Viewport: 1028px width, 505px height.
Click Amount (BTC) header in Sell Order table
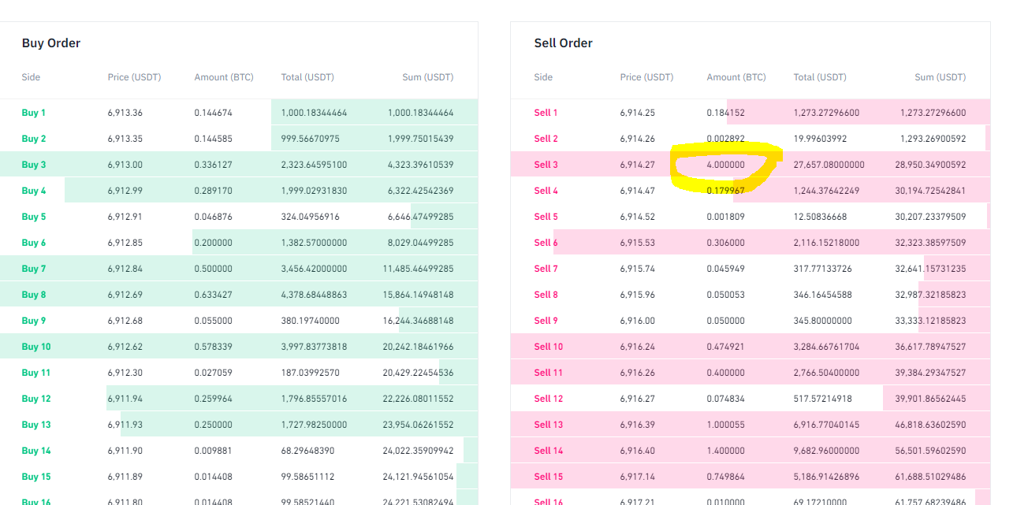(x=736, y=77)
